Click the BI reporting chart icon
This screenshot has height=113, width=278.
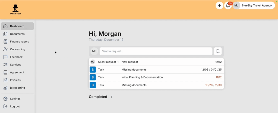5,88
